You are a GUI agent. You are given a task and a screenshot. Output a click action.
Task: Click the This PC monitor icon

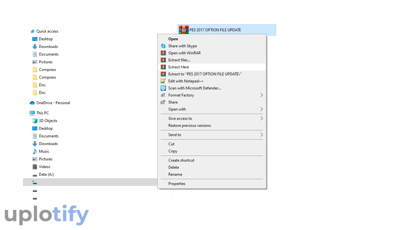point(32,113)
